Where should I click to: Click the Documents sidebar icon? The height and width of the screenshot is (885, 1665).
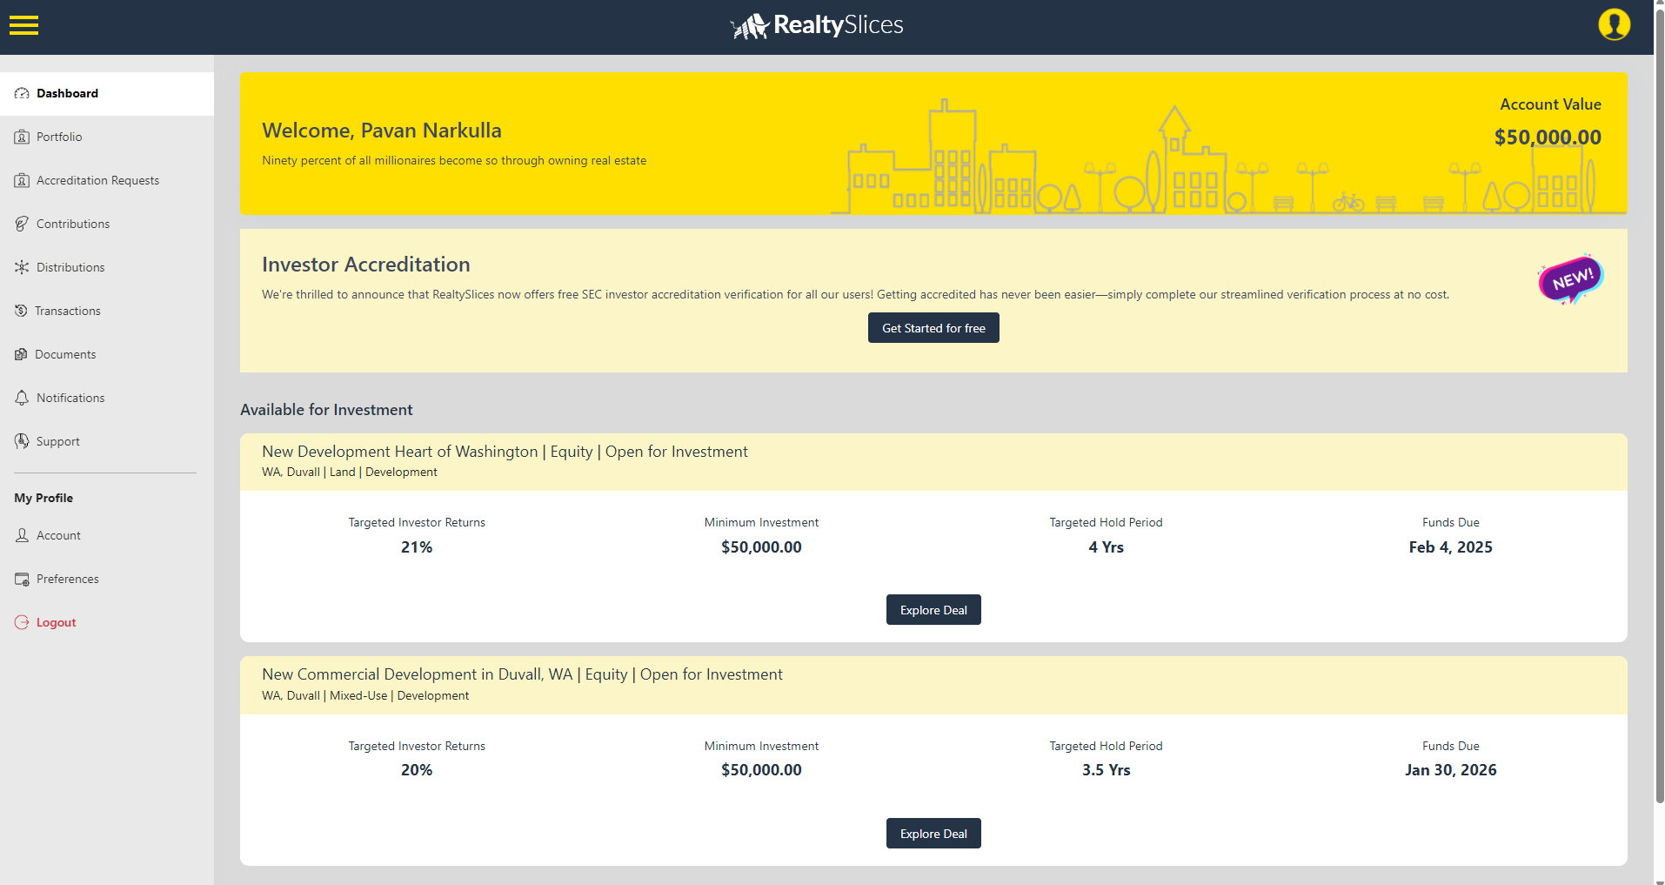(x=22, y=354)
